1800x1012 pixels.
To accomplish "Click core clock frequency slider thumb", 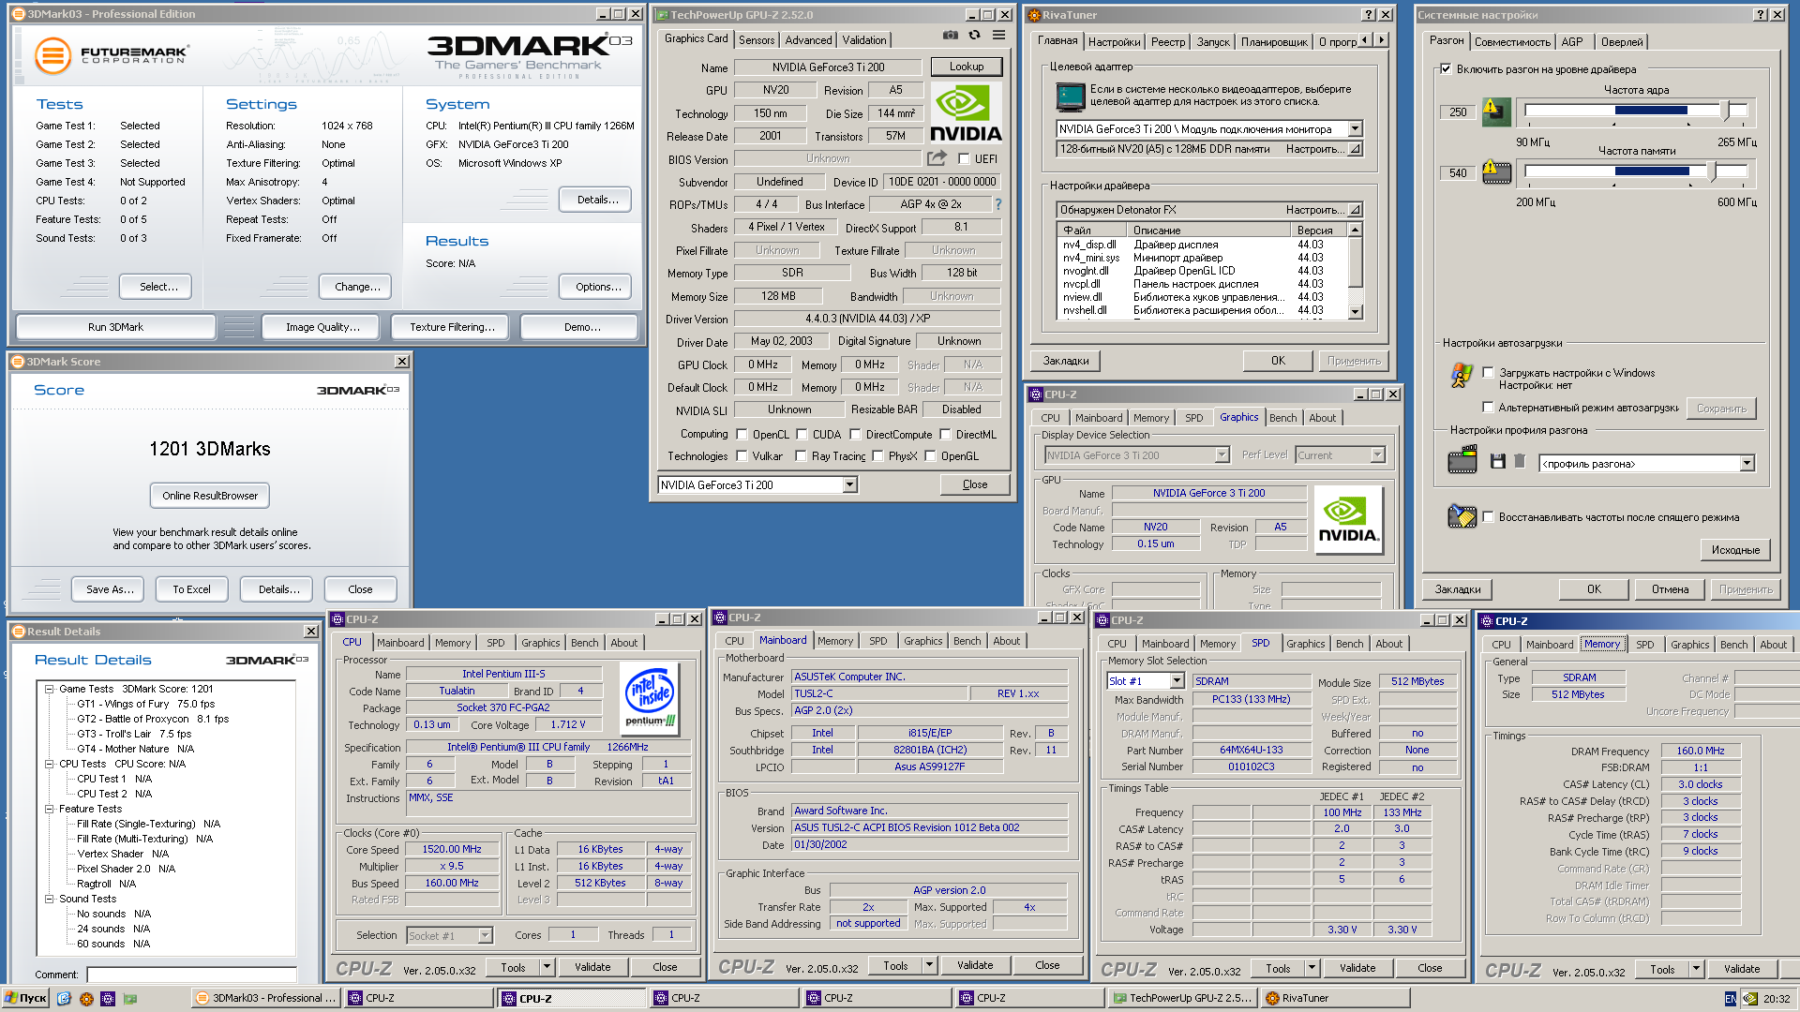I will (1727, 110).
